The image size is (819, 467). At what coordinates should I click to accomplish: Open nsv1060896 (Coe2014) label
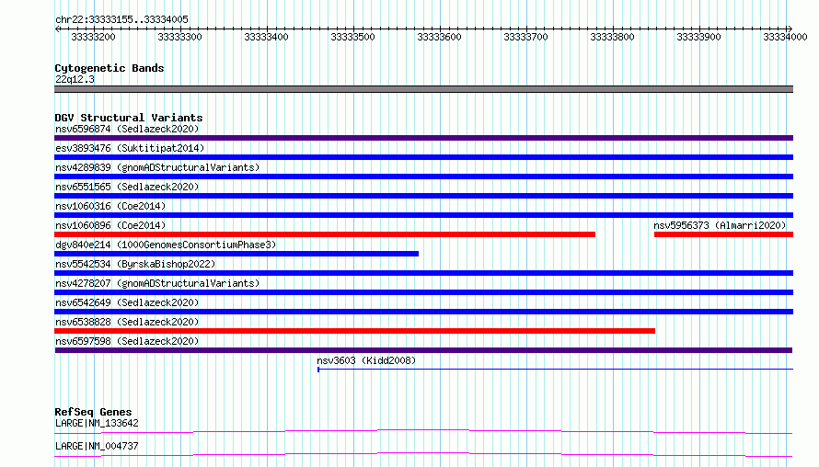(x=110, y=225)
